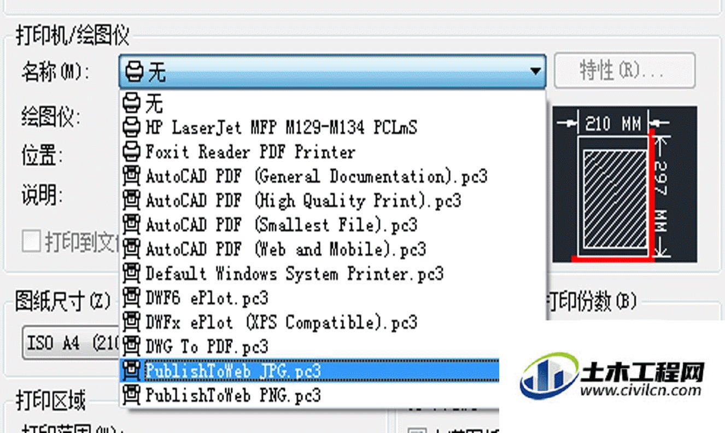
Task: Click the 绘图仪 label
Action: tap(50, 116)
